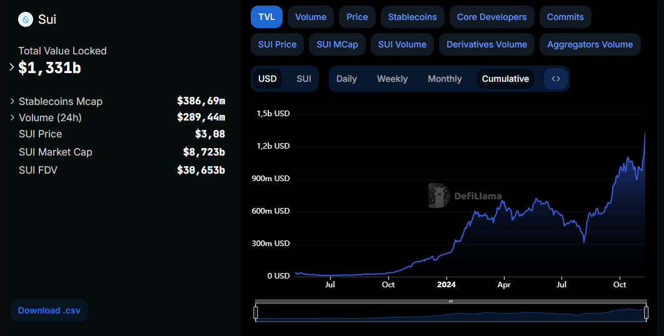Image resolution: width=664 pixels, height=336 pixels.
Task: Click the right range slider handle
Action: coord(646,313)
